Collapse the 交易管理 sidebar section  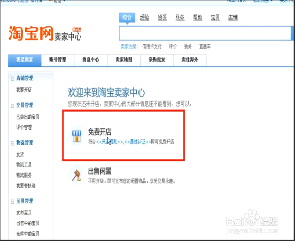12,106
